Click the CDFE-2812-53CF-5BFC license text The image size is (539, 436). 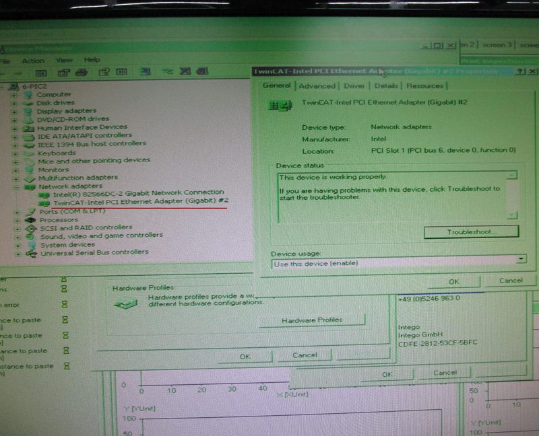pos(437,343)
